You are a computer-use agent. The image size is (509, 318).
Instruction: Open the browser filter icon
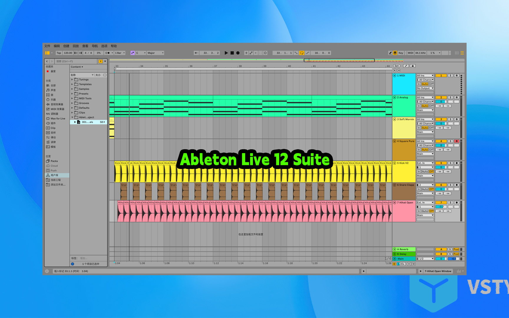point(101,61)
